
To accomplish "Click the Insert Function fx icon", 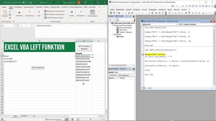I will [x=32, y=26].
